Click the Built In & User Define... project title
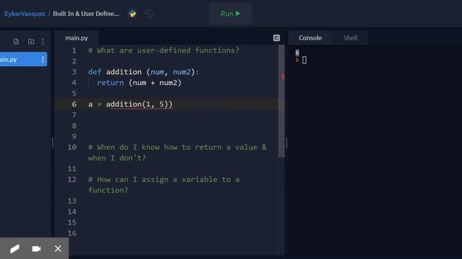The image size is (462, 259). click(x=86, y=14)
